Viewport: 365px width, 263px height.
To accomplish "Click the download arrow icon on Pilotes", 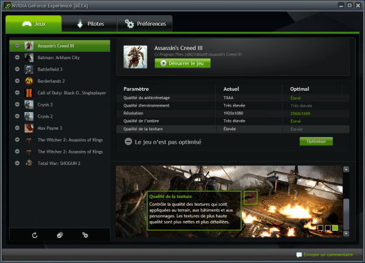I will coord(80,23).
